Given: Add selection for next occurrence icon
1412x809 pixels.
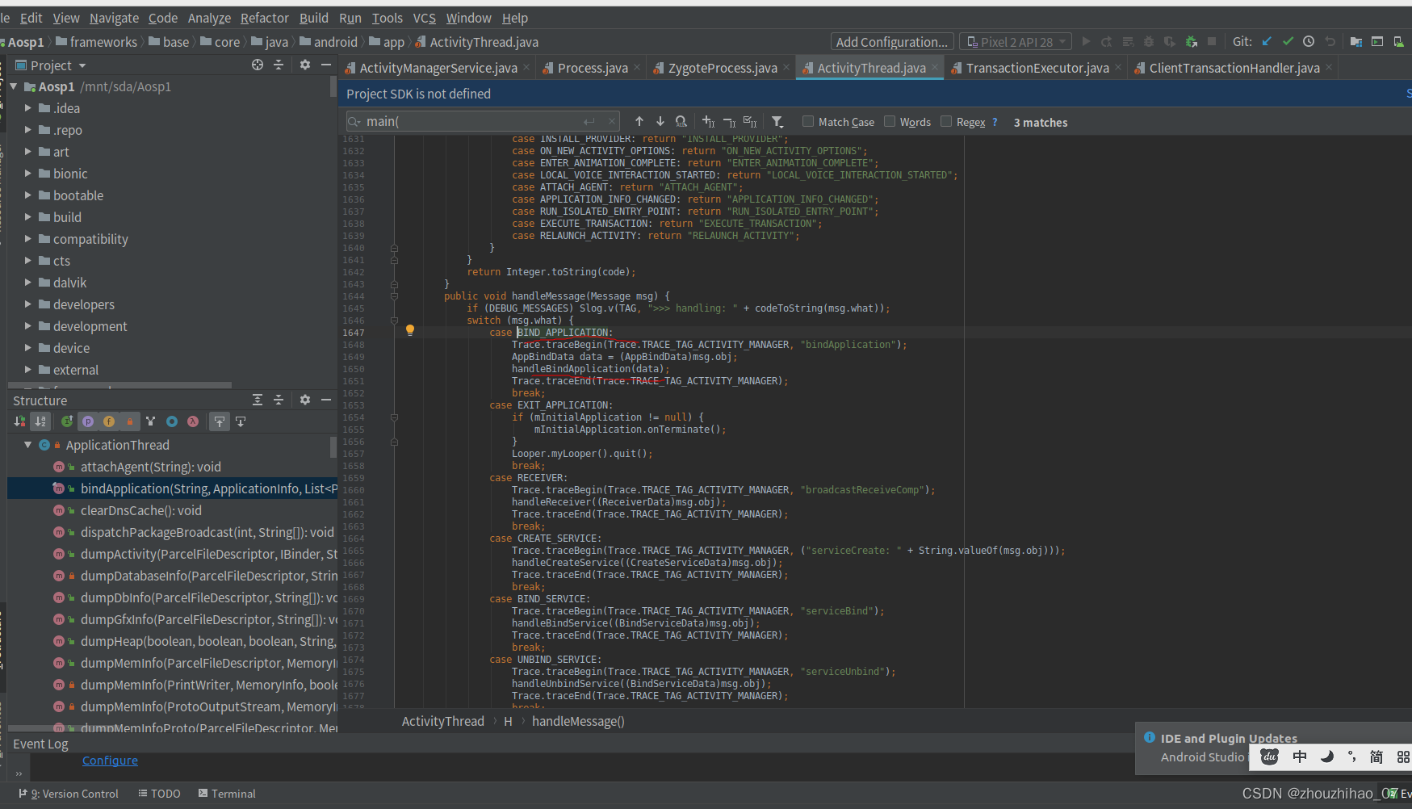Looking at the screenshot, I should click(x=708, y=121).
